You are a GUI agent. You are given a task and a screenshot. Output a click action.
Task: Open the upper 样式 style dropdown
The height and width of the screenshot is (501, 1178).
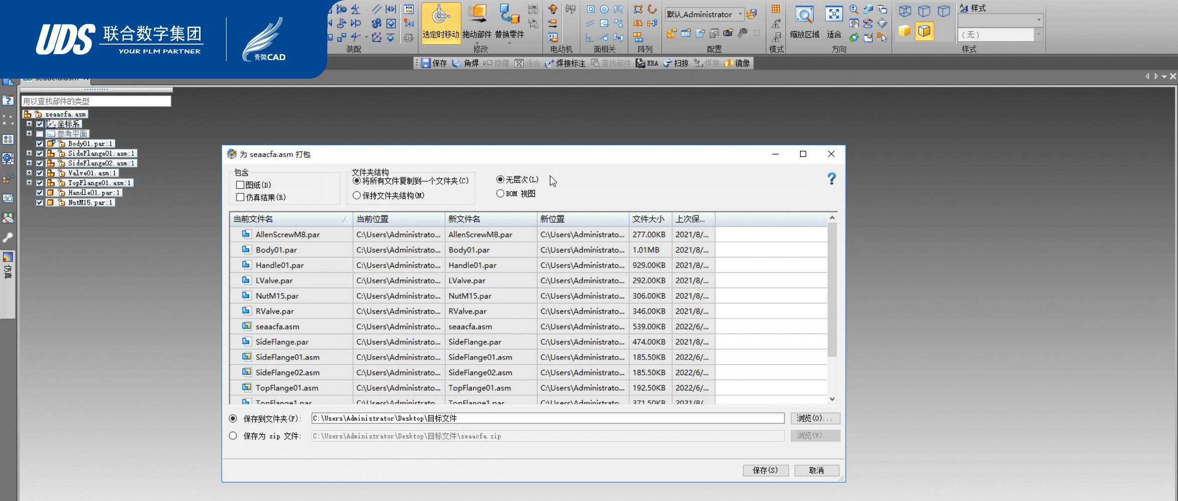(1039, 20)
